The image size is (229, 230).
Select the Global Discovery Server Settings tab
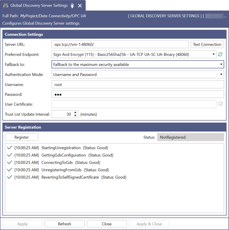pos(39,5)
